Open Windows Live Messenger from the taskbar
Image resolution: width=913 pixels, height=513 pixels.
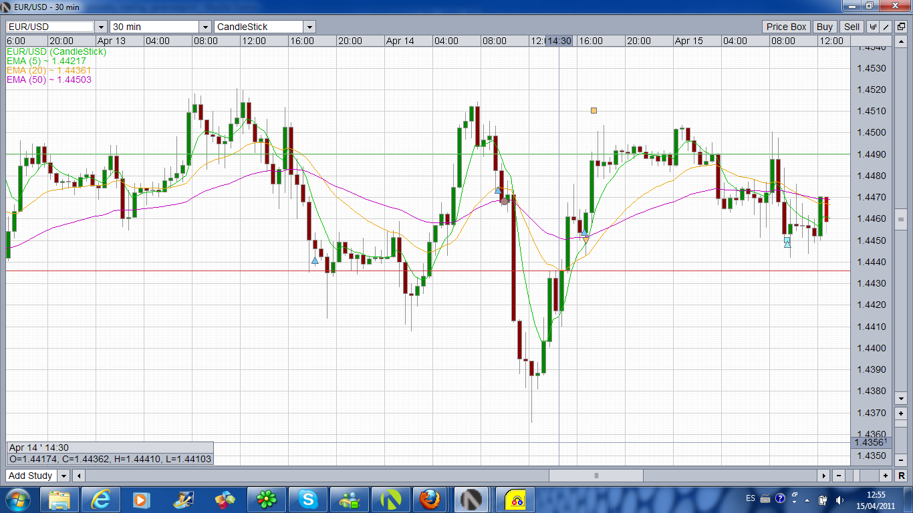[x=350, y=499]
